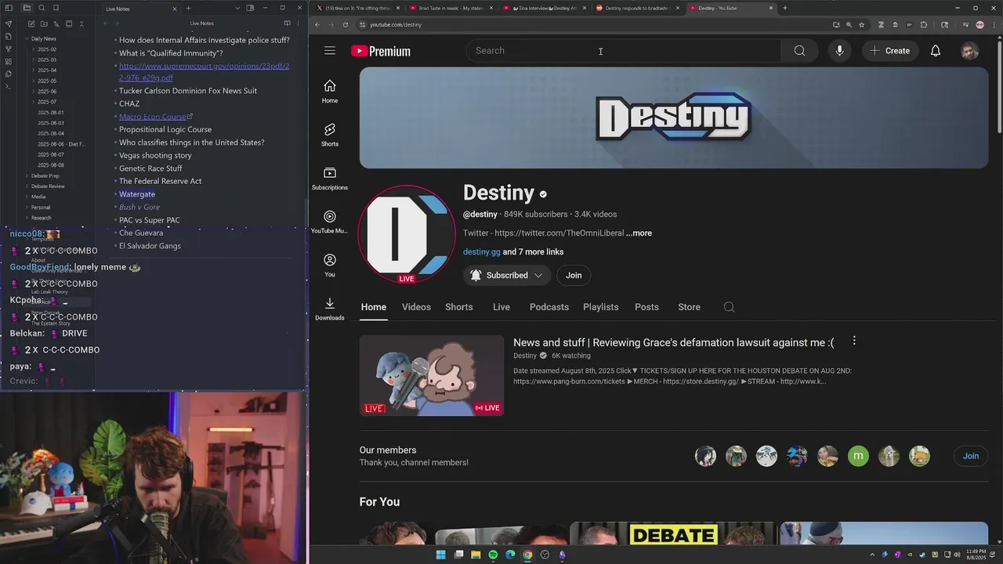Click the YouTube search input field
This screenshot has height=564, width=1003.
pyautogui.click(x=624, y=51)
